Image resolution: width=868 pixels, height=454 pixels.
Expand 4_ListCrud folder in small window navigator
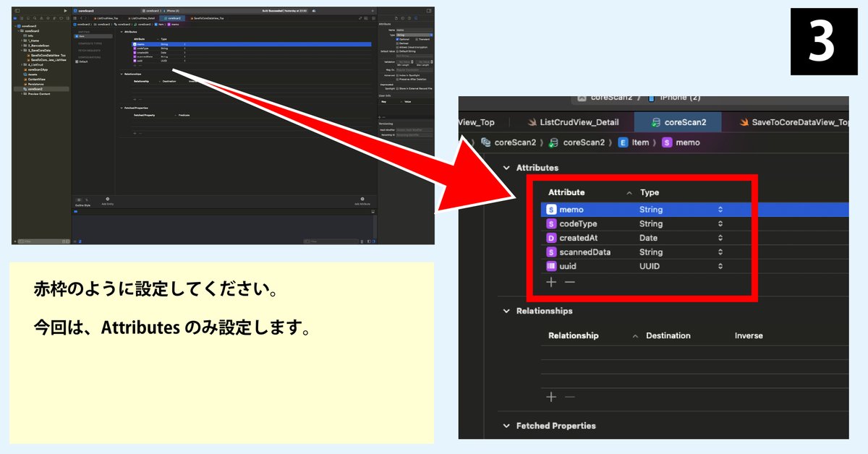pyautogui.click(x=22, y=64)
